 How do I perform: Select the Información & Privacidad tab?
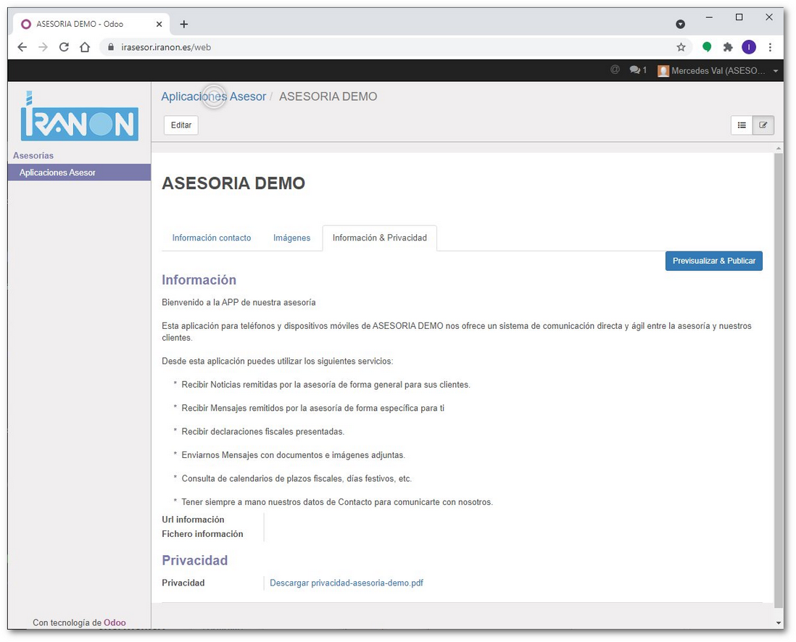coord(380,238)
